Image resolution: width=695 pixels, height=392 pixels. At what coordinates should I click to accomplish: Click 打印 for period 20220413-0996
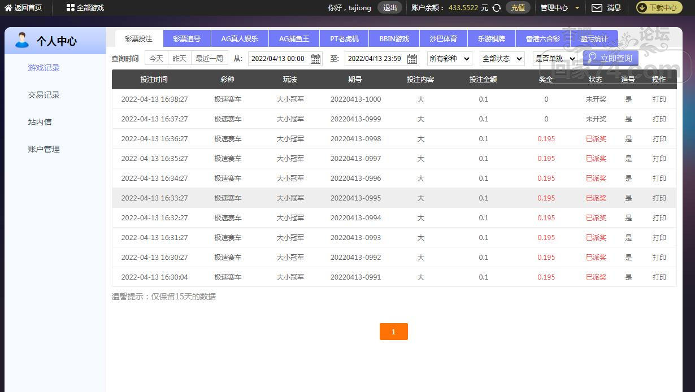coord(659,178)
